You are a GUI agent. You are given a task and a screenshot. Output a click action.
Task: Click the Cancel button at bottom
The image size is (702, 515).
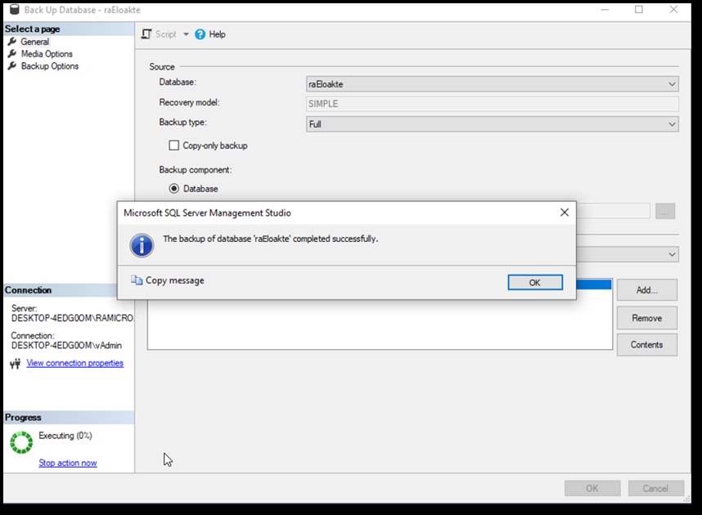(x=656, y=488)
